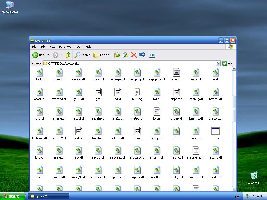Select the kmddsp file icon
This screenshot has width=267, height=200.
79,131
